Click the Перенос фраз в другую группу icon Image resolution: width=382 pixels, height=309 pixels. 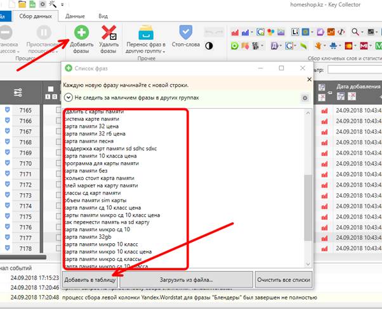tap(145, 32)
